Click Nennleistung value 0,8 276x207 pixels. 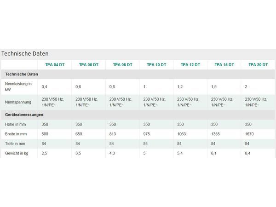(x=112, y=87)
